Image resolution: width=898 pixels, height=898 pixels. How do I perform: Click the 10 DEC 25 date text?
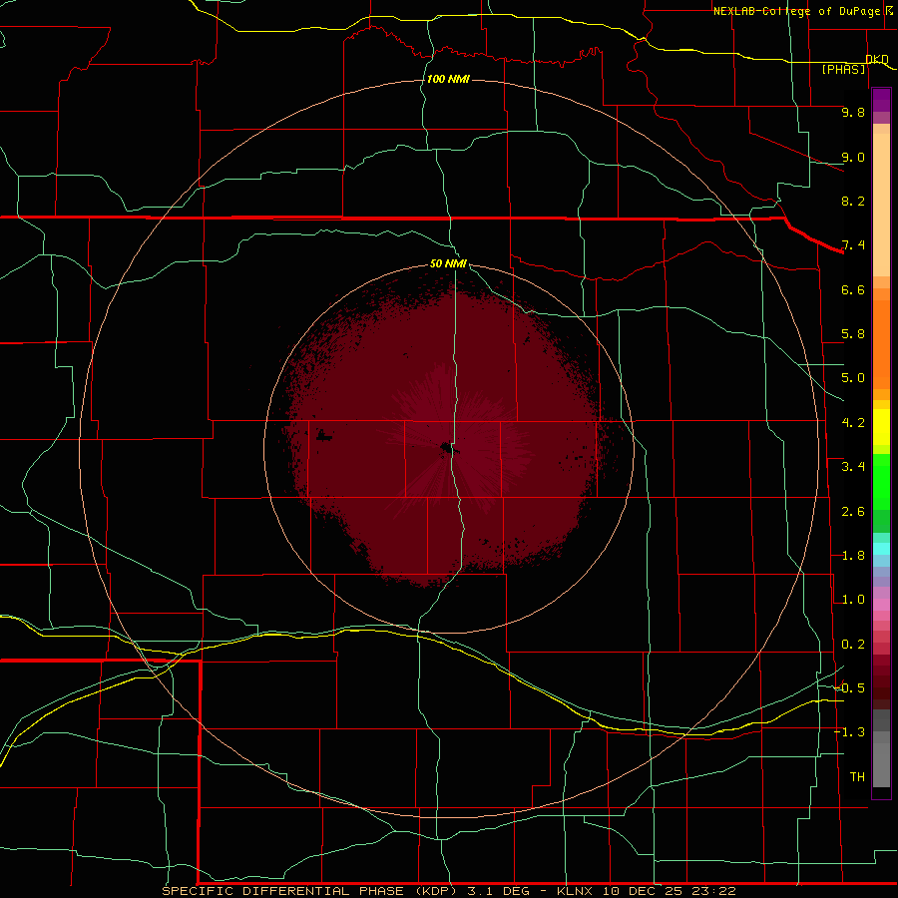tap(641, 891)
